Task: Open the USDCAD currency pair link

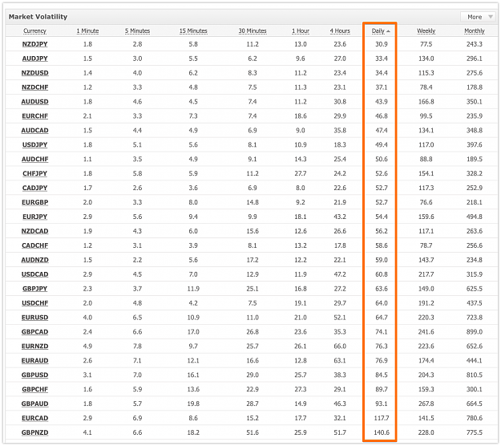Action: pyautogui.click(x=34, y=274)
